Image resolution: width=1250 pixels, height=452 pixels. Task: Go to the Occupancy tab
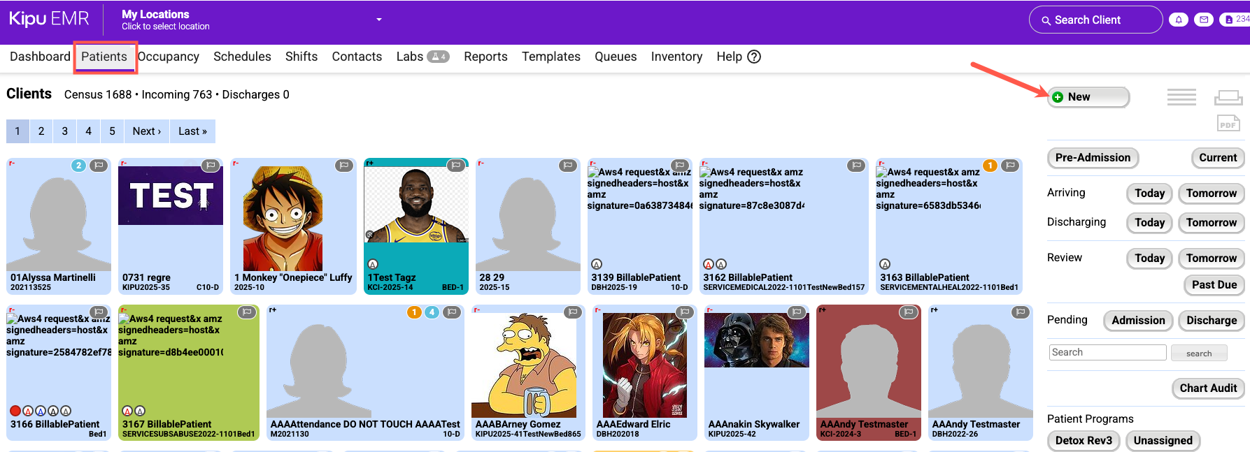pos(169,57)
